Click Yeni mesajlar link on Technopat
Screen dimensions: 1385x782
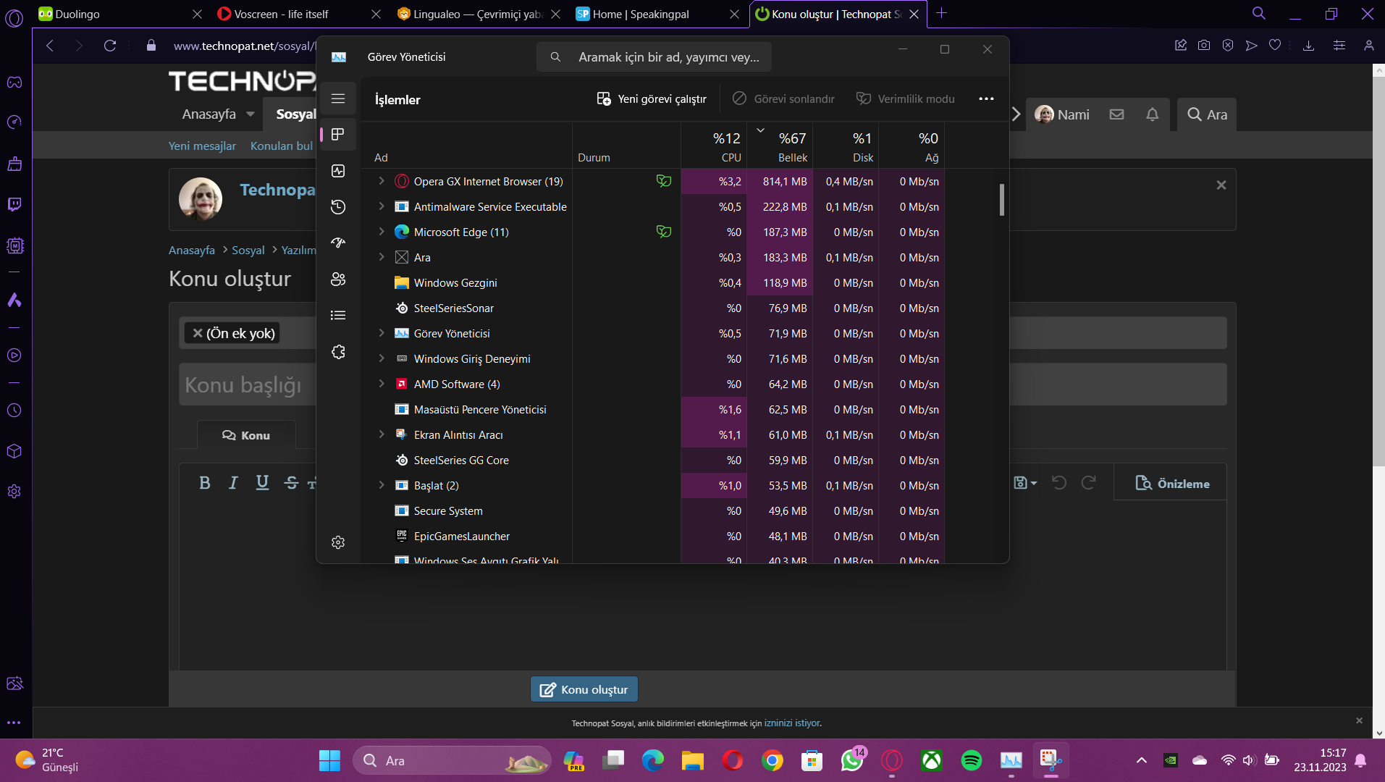tap(202, 146)
